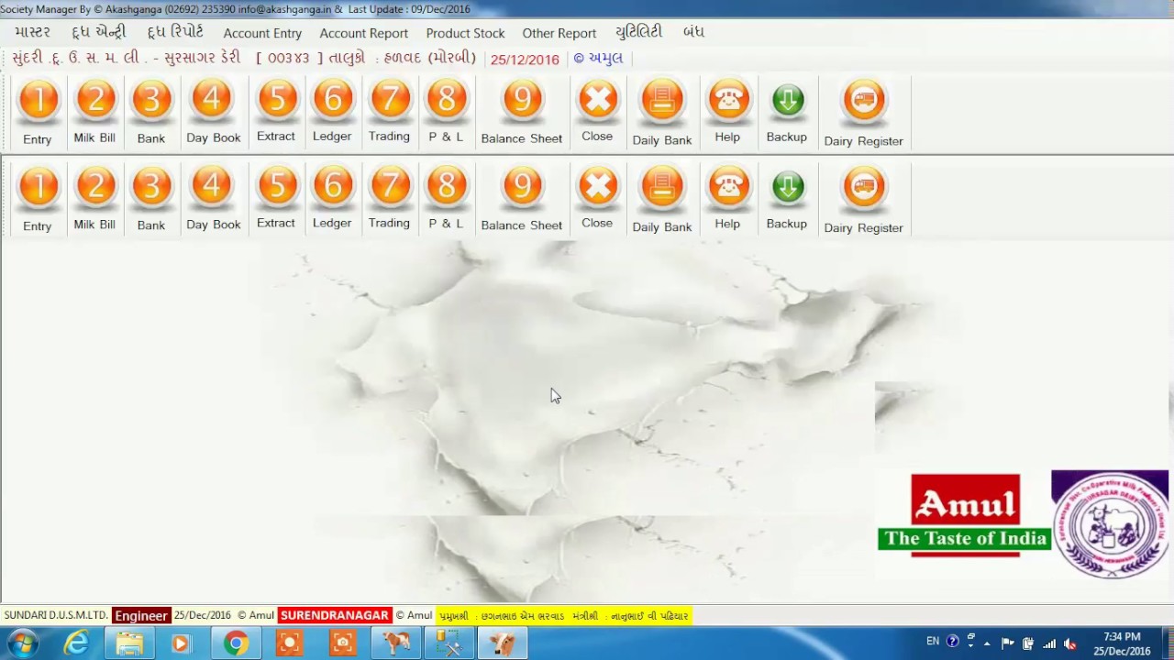Open Balance Sheet in the upper toolbar row
The width and height of the screenshot is (1174, 660).
(522, 112)
